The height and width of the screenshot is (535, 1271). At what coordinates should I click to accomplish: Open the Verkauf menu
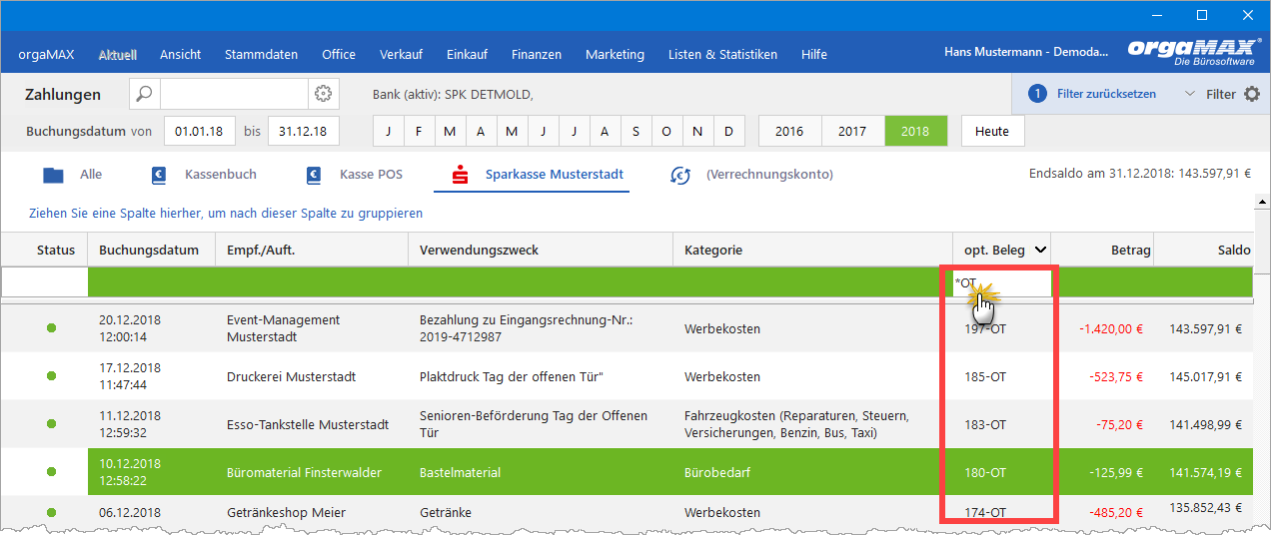point(401,54)
